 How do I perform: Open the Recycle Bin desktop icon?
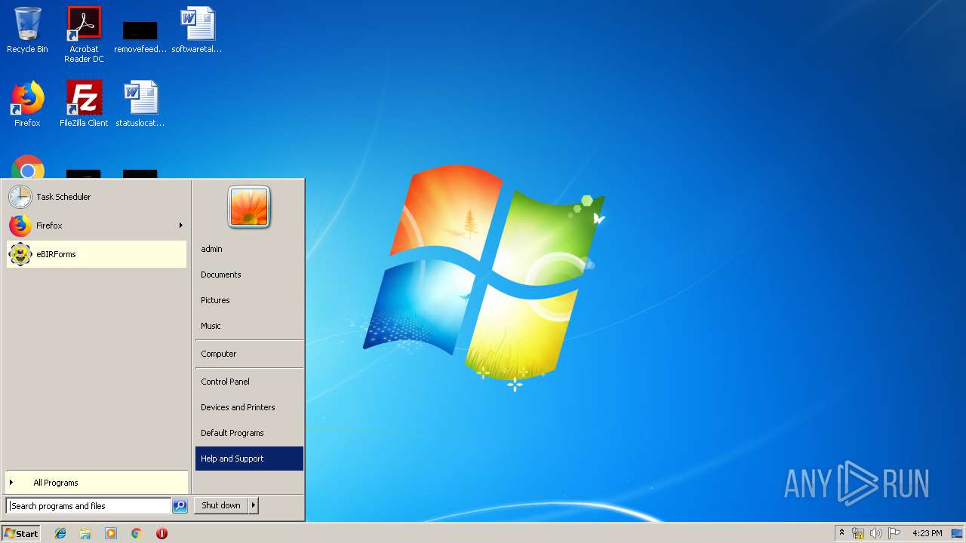27,30
